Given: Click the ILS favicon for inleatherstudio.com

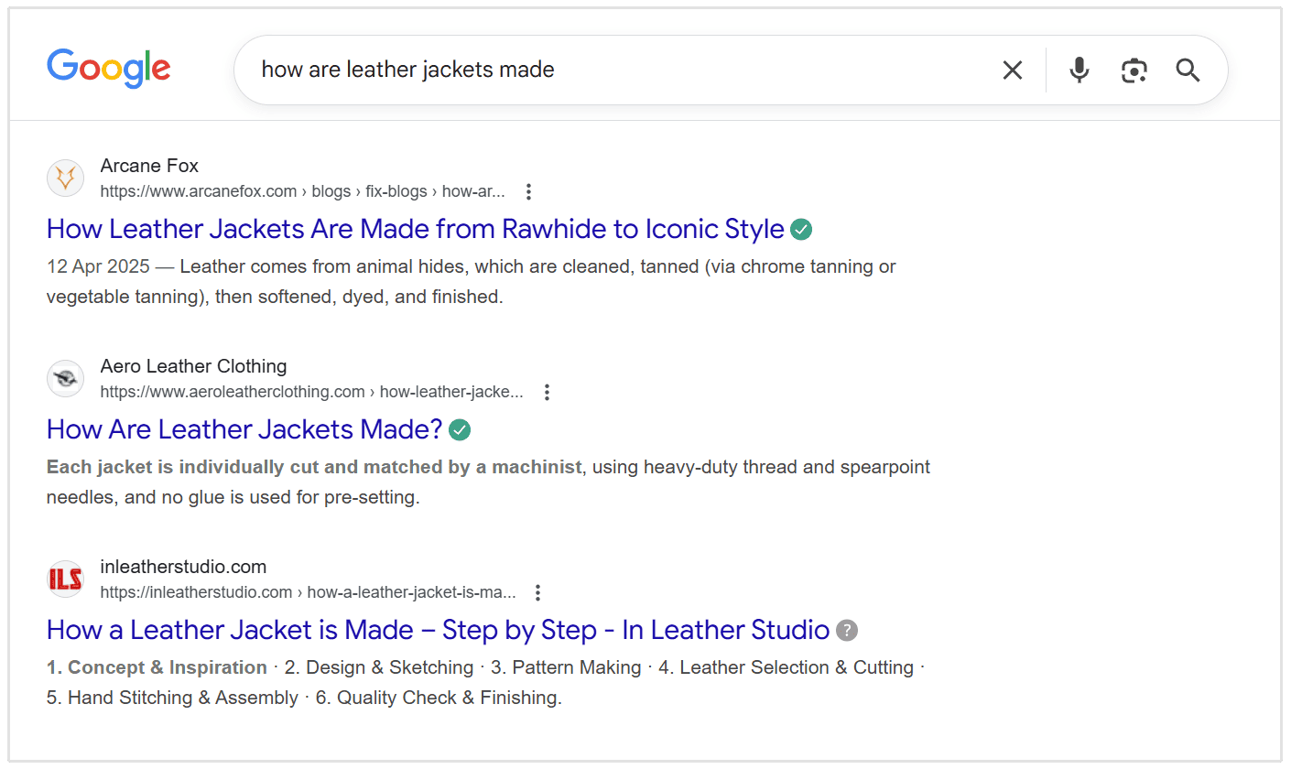Looking at the screenshot, I should pos(65,579).
